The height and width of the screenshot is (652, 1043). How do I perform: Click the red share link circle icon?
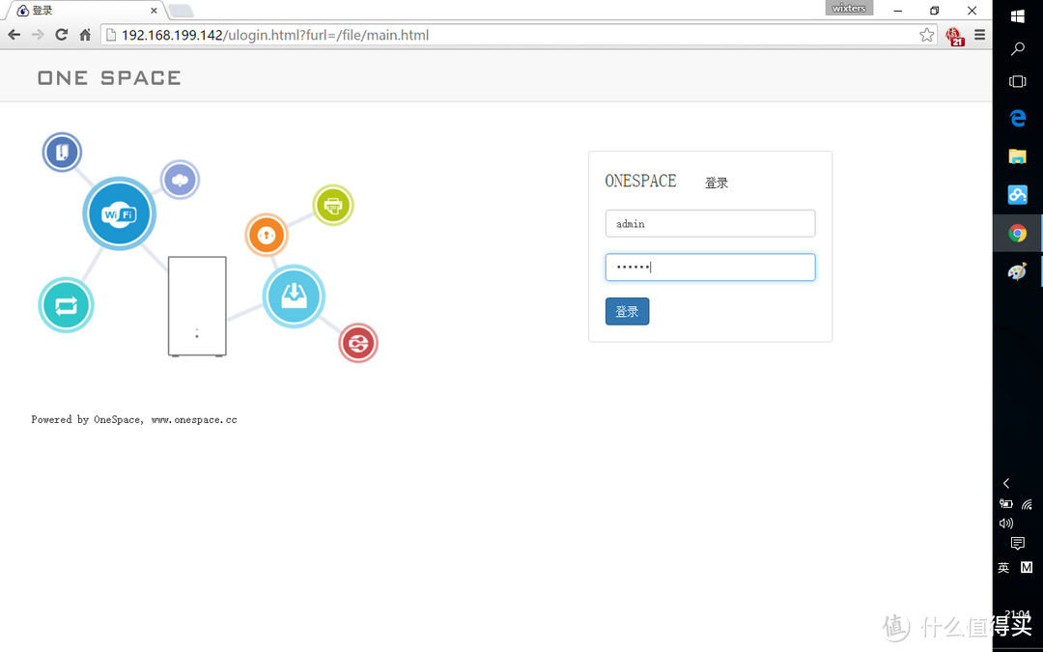pos(358,343)
